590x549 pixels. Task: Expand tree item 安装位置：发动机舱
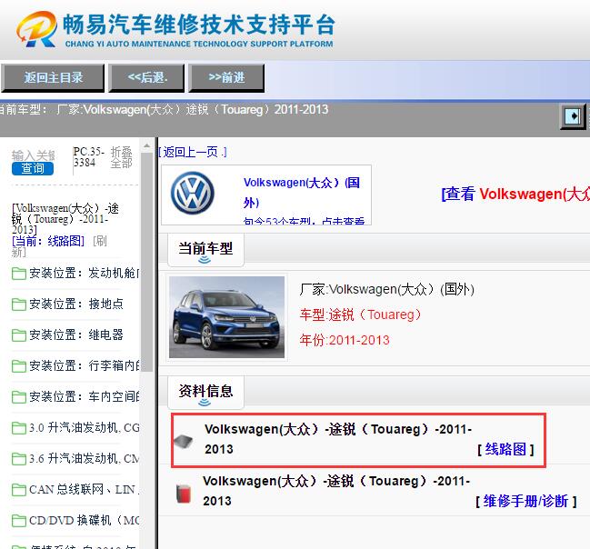click(85, 274)
